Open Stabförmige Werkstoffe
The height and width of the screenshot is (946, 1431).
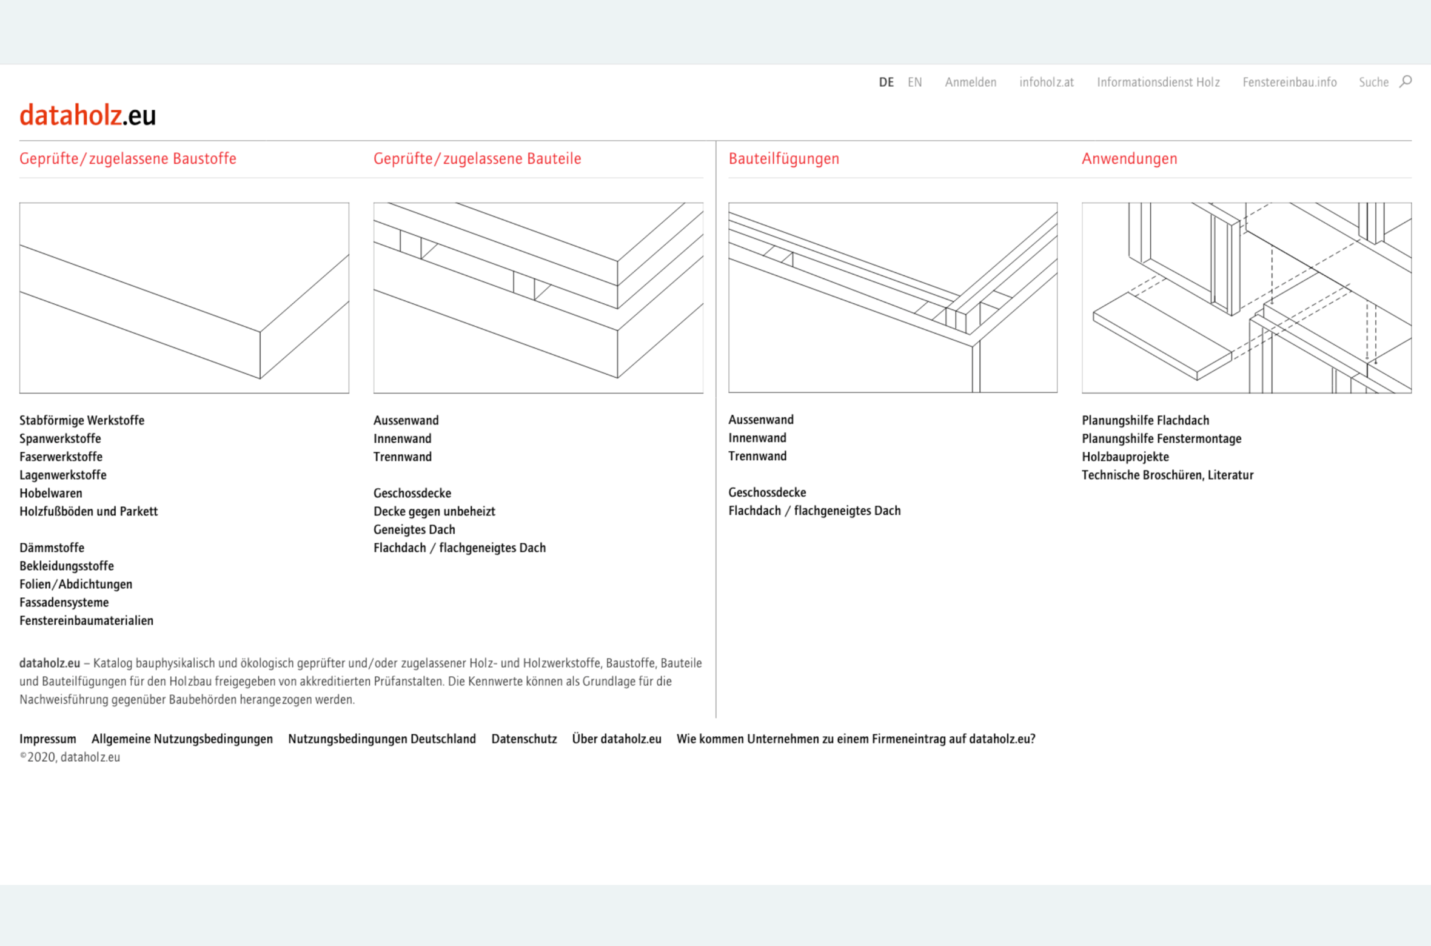pyautogui.click(x=82, y=420)
